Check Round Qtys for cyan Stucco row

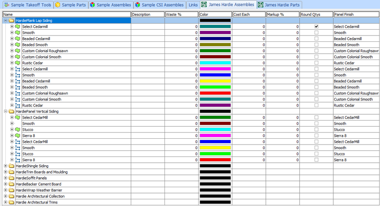316,129
